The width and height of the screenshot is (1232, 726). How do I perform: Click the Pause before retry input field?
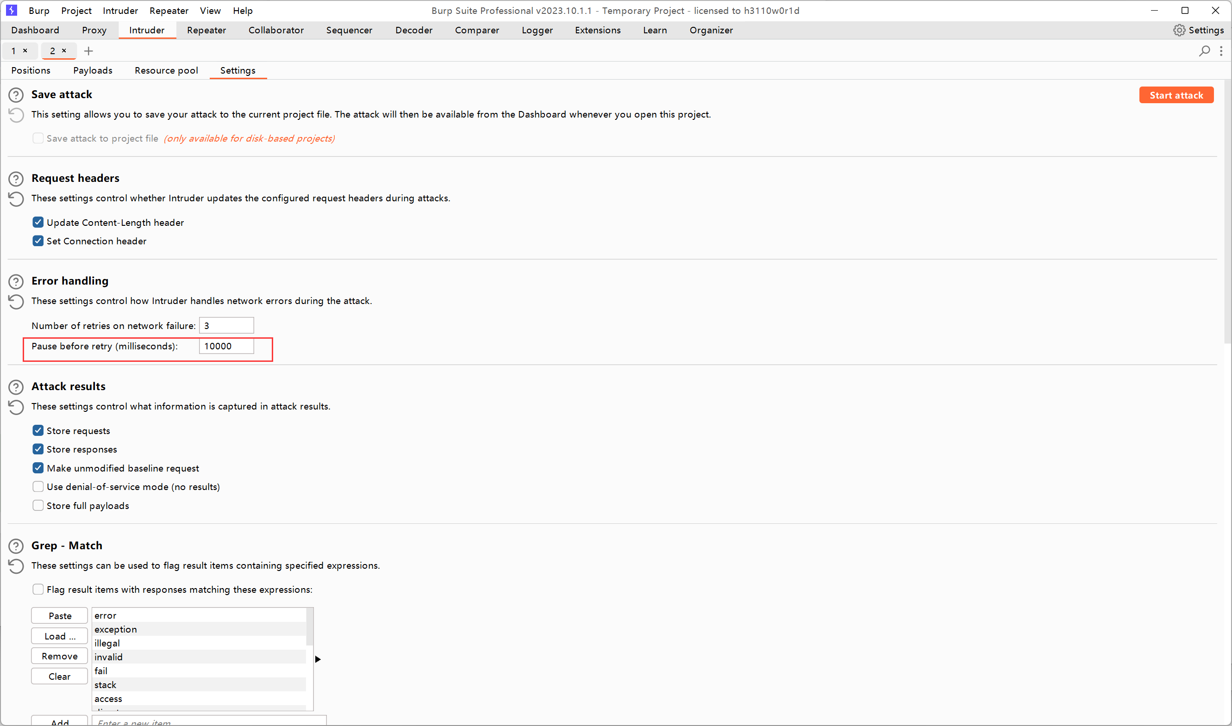click(x=226, y=347)
